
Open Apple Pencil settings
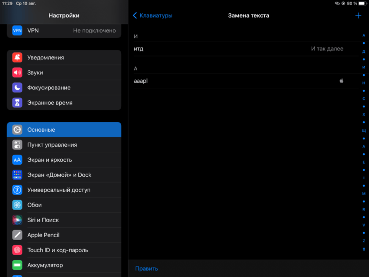pyautogui.click(x=64, y=235)
